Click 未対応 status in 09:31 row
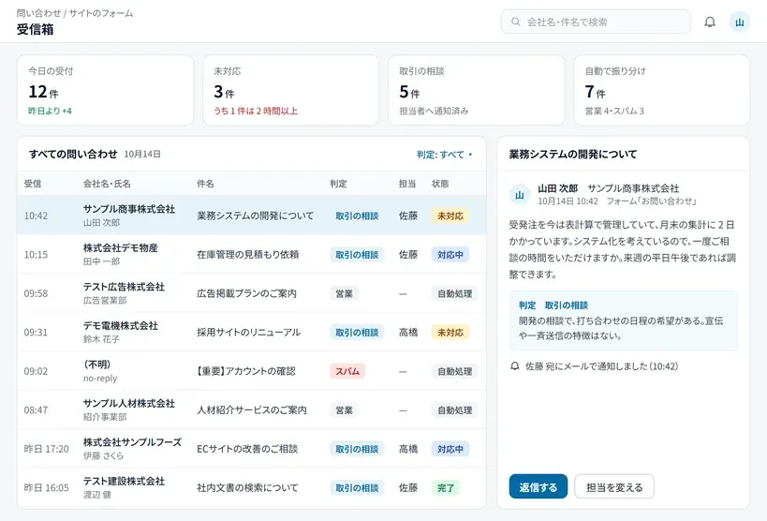The width and height of the screenshot is (767, 521). 450,333
